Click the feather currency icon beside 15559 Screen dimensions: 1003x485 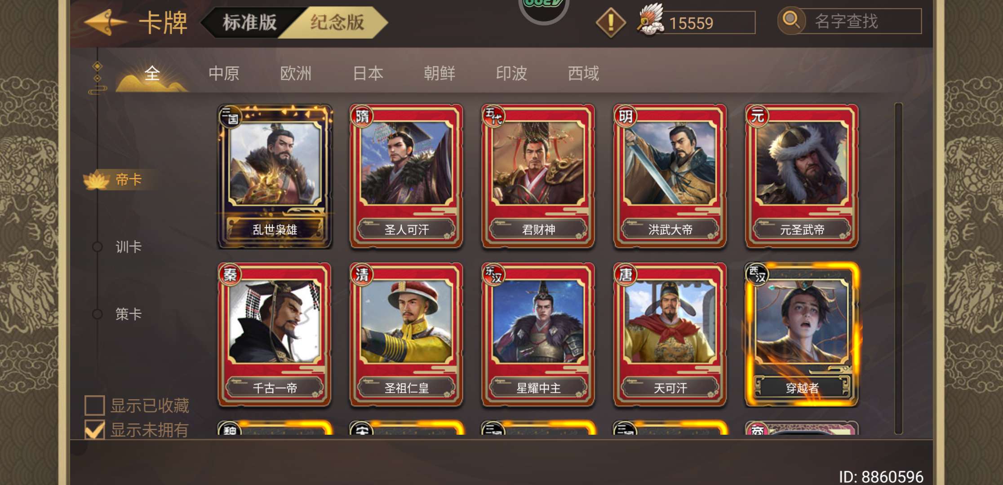tap(650, 20)
